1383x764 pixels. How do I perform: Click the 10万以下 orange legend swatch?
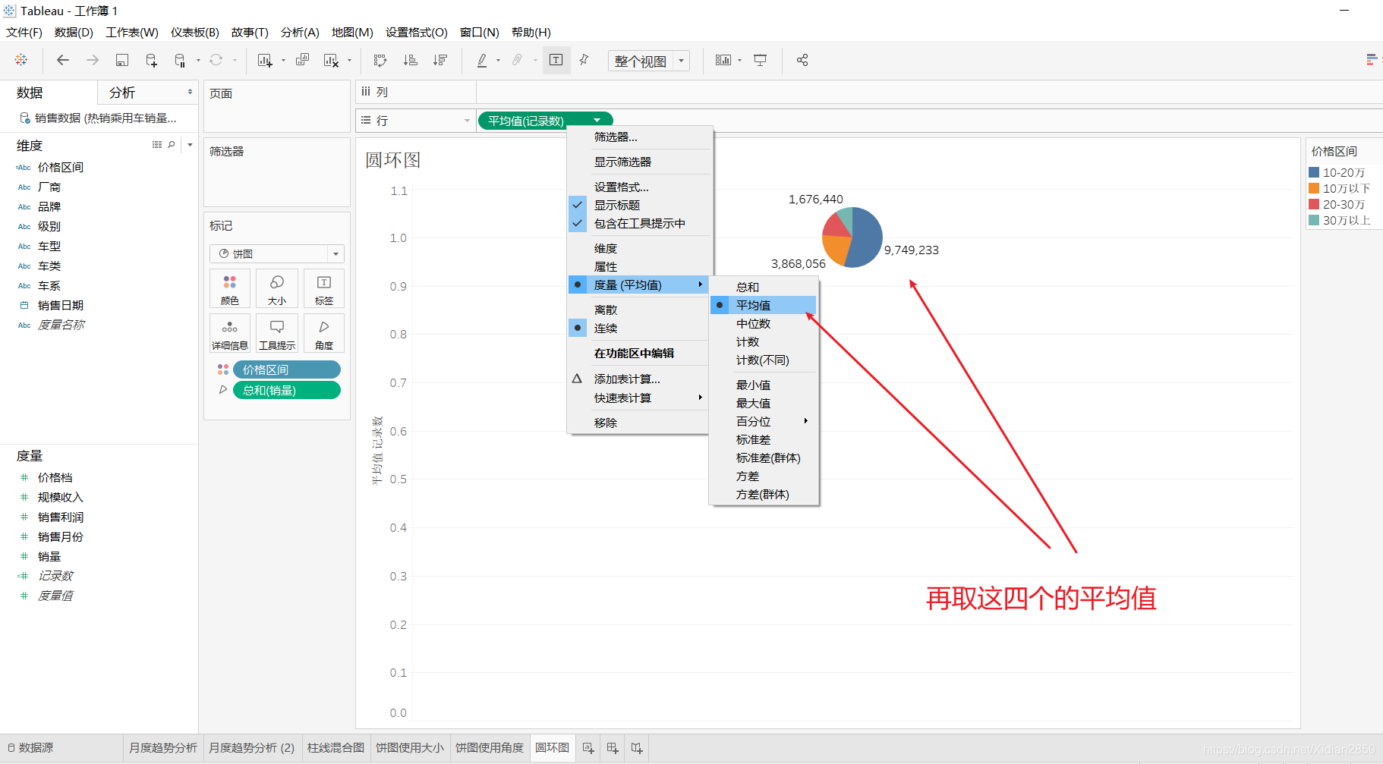pyautogui.click(x=1314, y=189)
